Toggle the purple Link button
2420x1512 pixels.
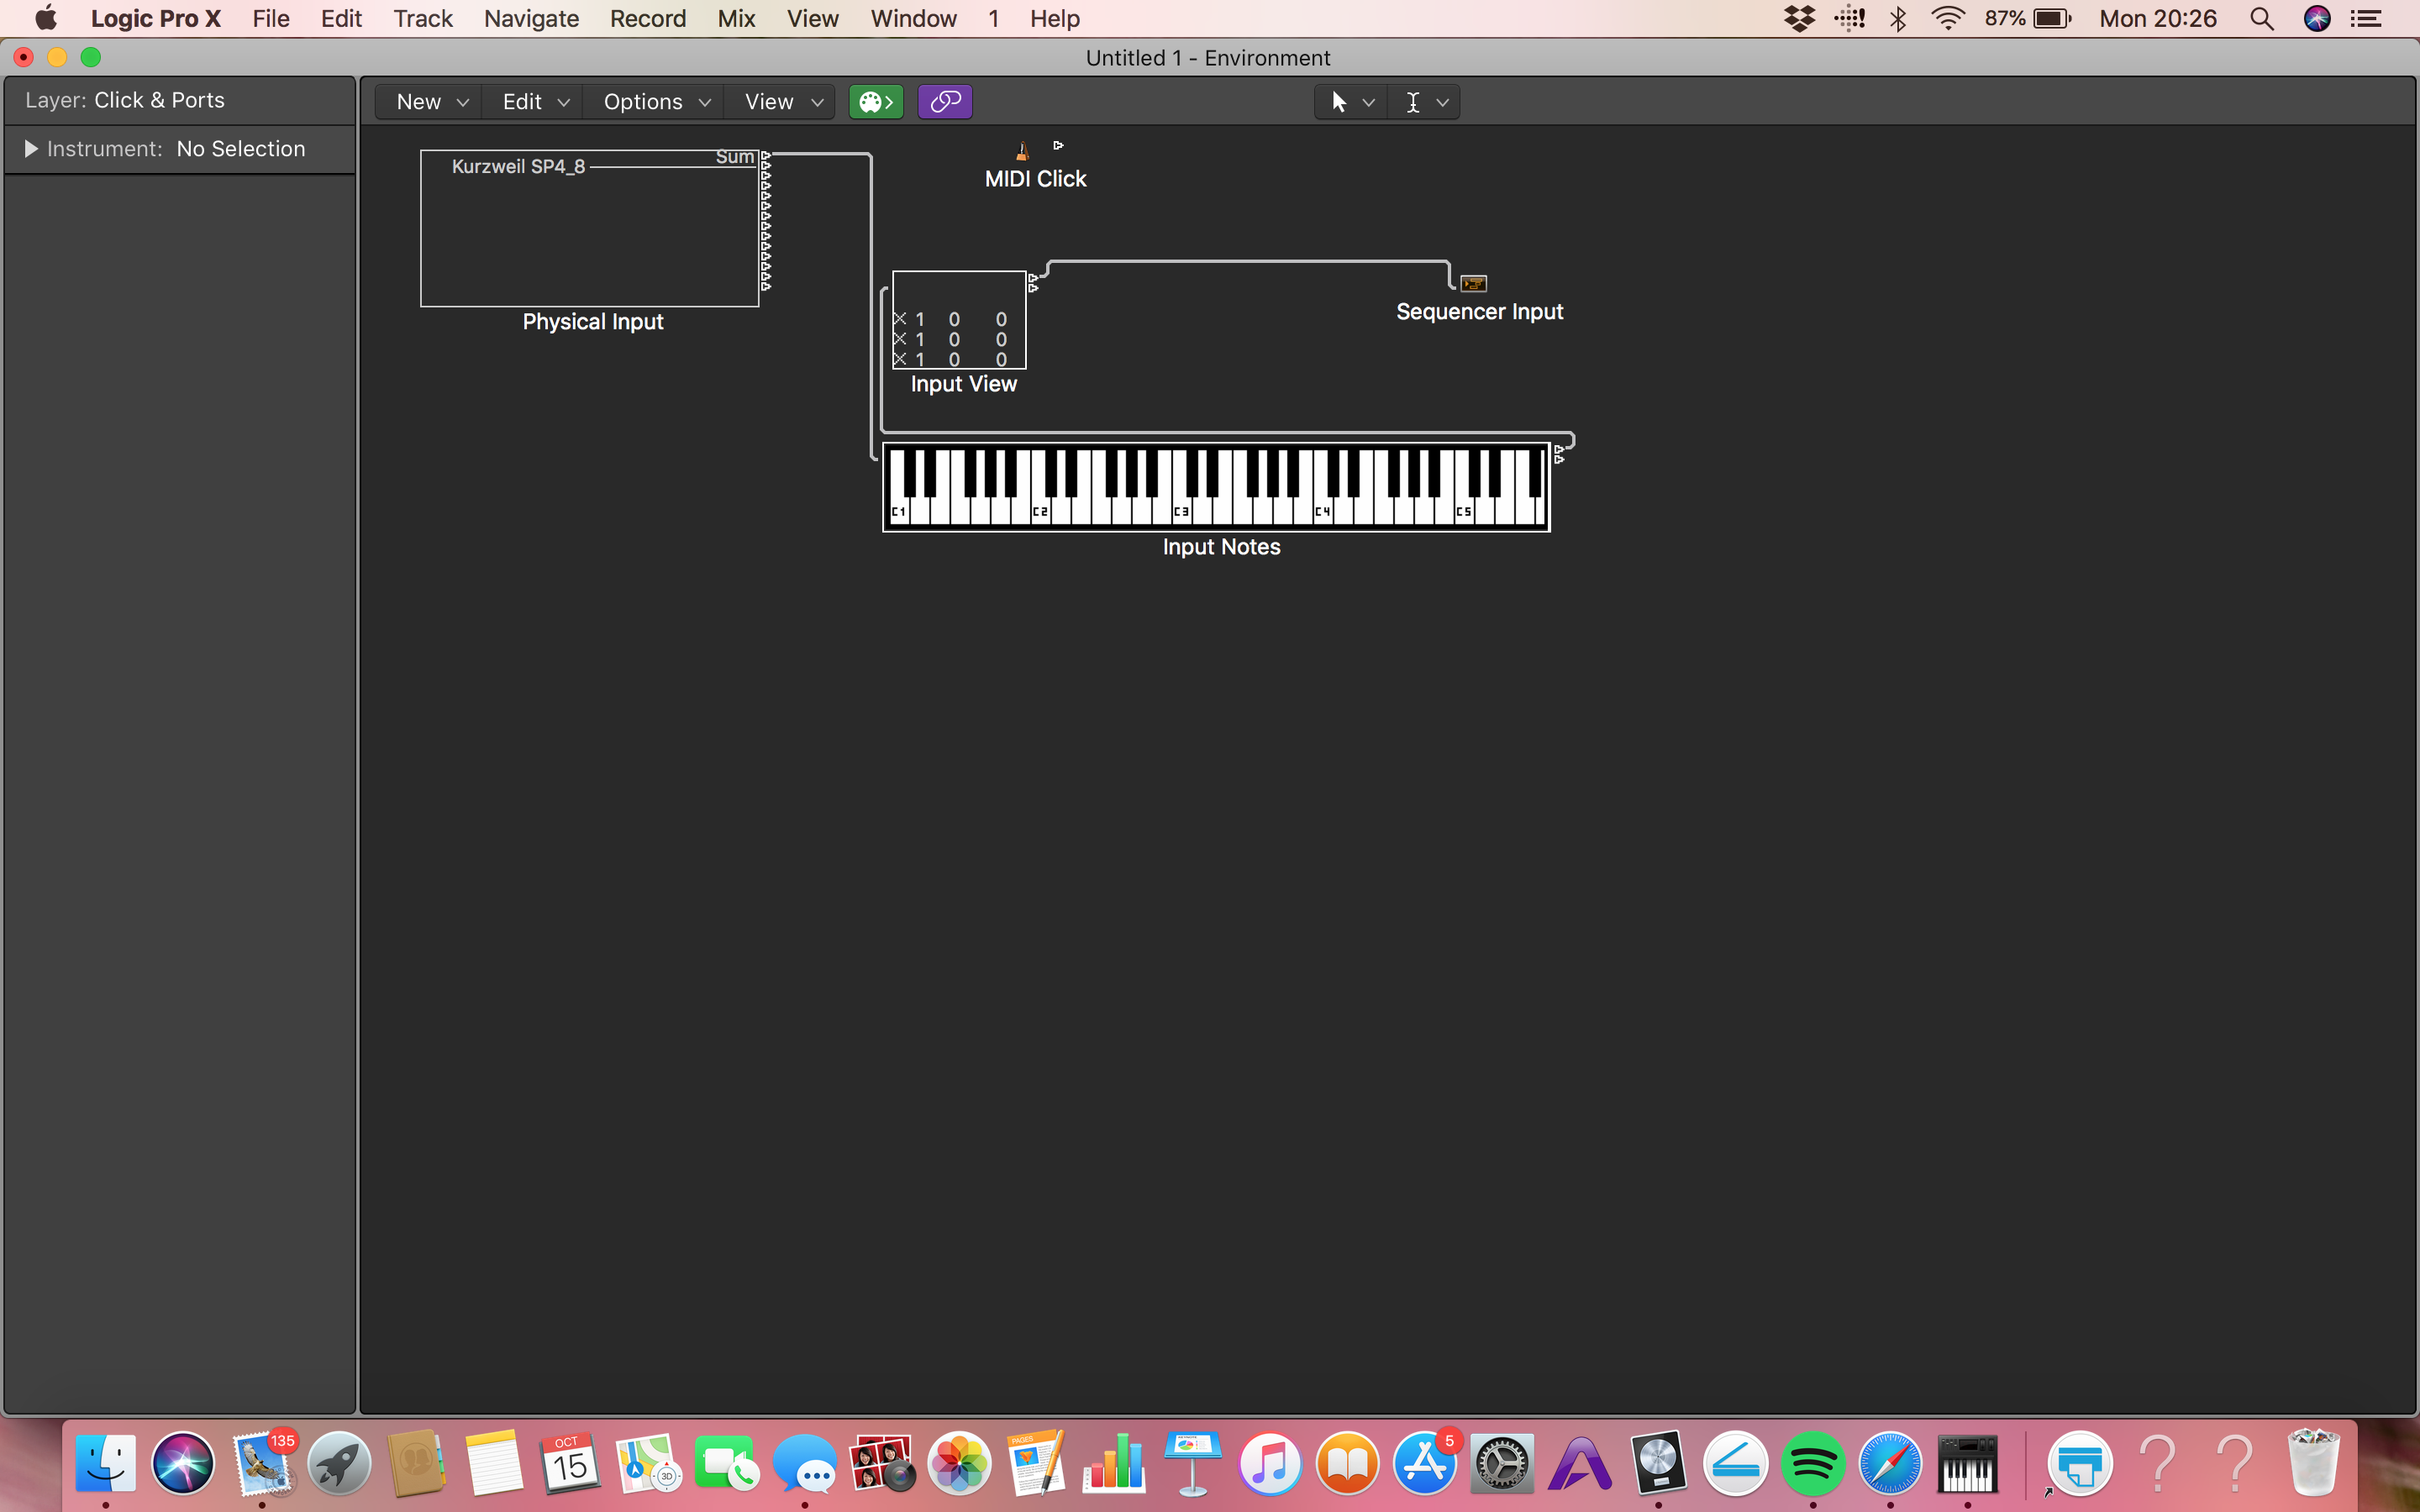pos(945,102)
